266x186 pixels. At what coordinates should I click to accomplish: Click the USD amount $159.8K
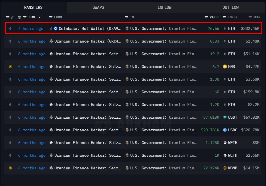click(x=251, y=92)
